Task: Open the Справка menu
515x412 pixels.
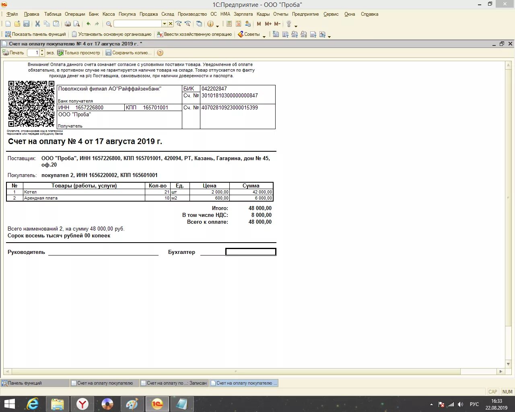Action: [x=369, y=14]
